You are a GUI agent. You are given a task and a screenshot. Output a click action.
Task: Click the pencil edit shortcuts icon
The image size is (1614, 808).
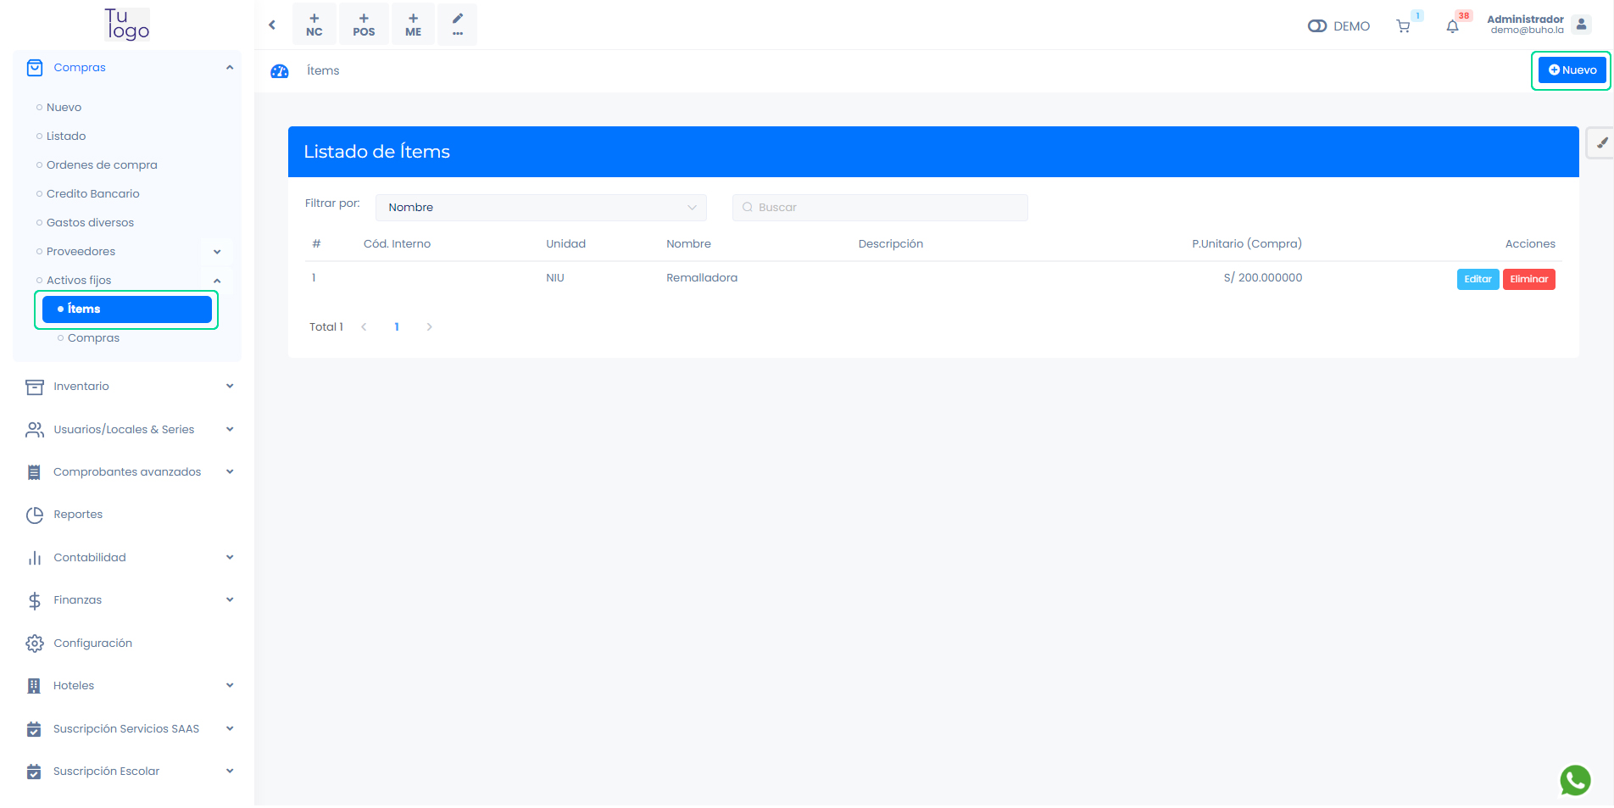pos(458,24)
